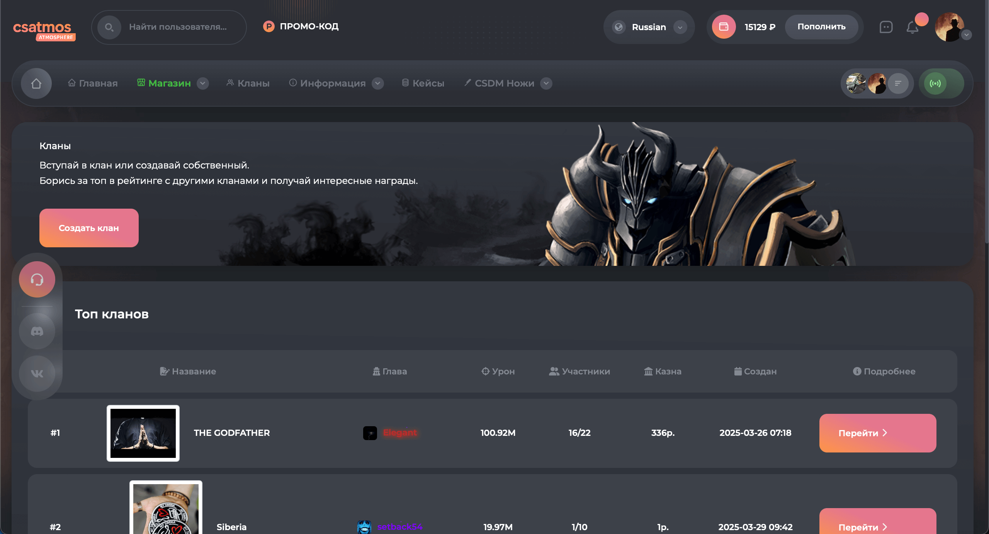Image resolution: width=989 pixels, height=534 pixels.
Task: Click the globe language icon
Action: coord(619,27)
